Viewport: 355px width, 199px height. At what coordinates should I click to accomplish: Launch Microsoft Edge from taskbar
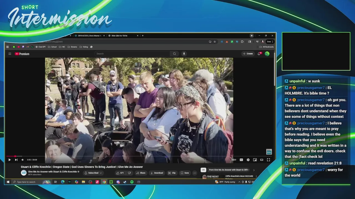coord(63,182)
